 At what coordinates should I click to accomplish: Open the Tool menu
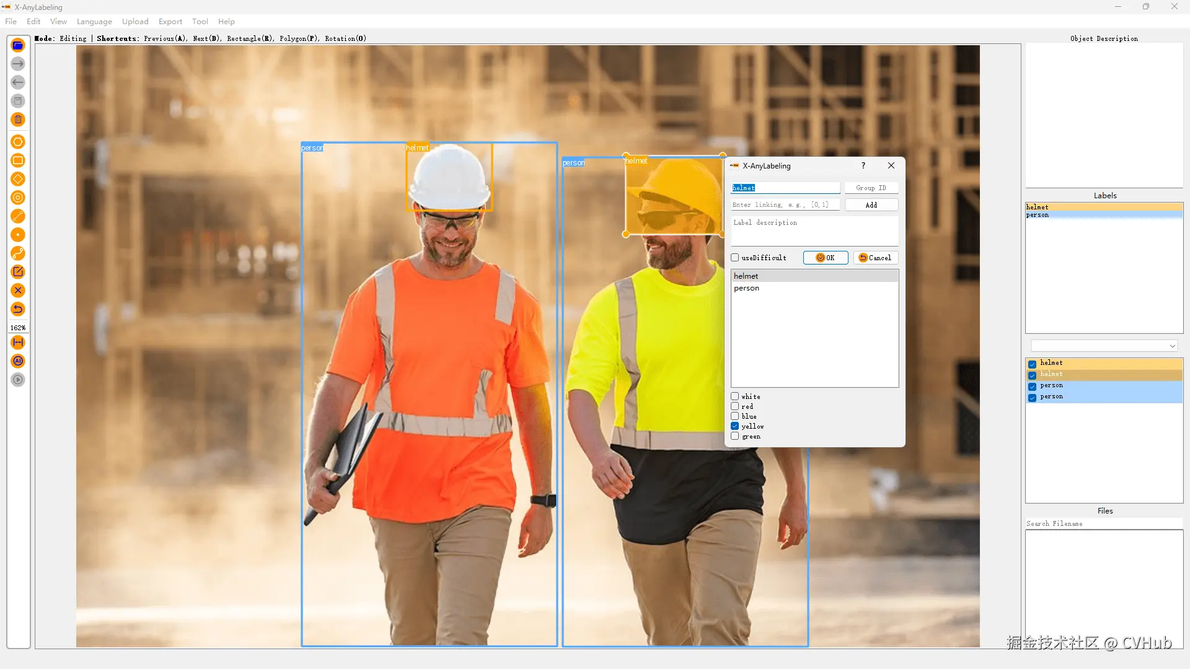[200, 22]
